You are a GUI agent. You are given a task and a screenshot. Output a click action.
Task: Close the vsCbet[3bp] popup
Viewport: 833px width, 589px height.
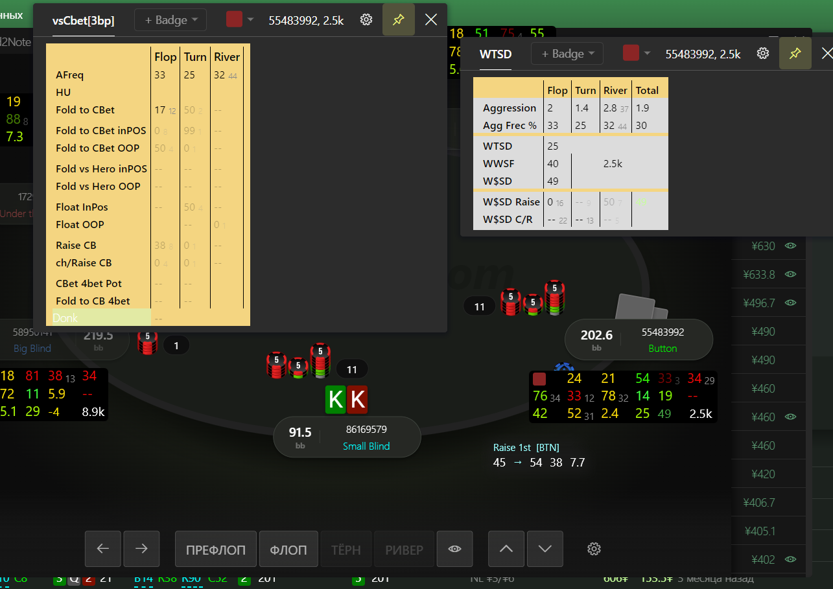tap(431, 20)
